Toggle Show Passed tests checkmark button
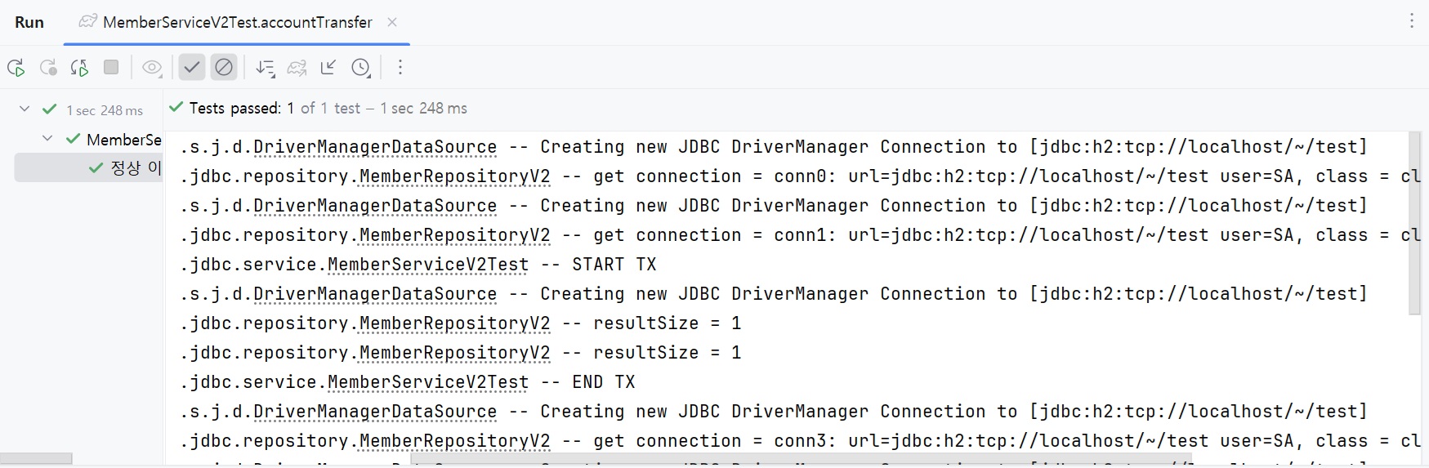 pos(191,68)
